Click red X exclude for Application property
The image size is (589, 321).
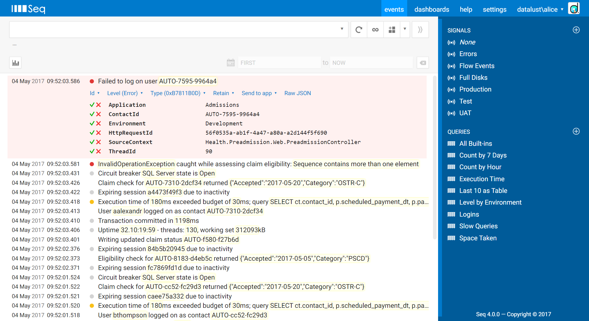98,105
